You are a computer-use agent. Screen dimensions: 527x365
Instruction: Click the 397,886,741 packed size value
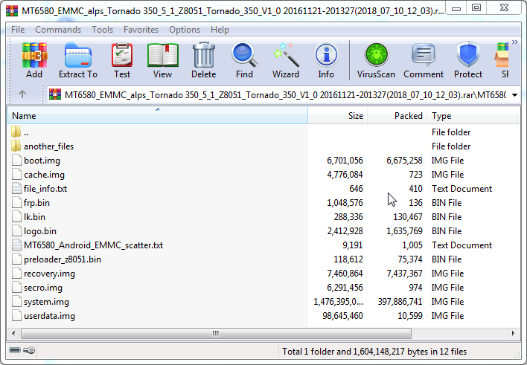(x=400, y=302)
